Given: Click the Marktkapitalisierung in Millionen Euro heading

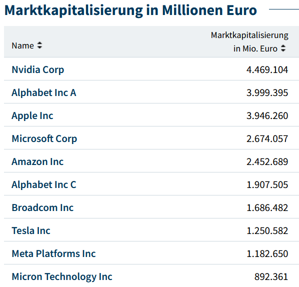Looking at the screenshot, I should [130, 10].
